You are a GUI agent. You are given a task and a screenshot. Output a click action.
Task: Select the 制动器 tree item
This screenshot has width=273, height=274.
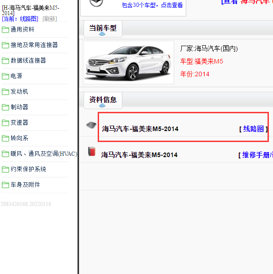[19, 107]
